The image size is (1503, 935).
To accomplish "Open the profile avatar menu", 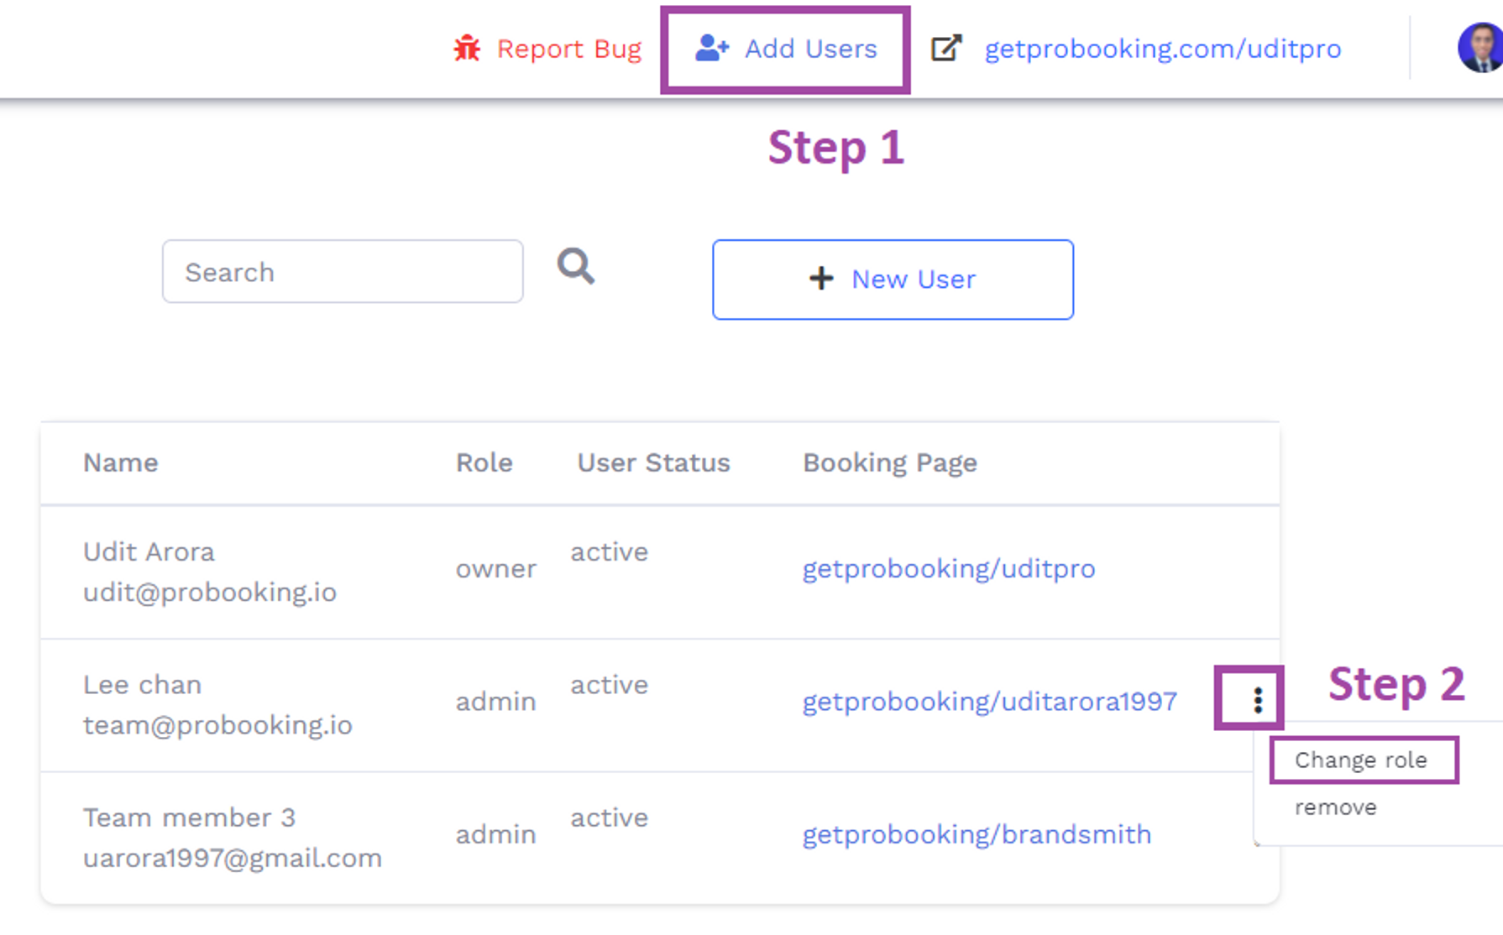I will point(1480,48).
